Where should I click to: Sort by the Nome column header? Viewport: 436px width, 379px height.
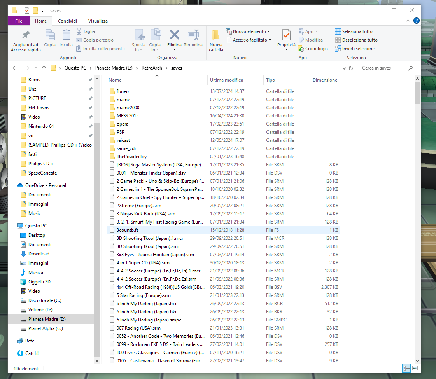[x=157, y=80]
